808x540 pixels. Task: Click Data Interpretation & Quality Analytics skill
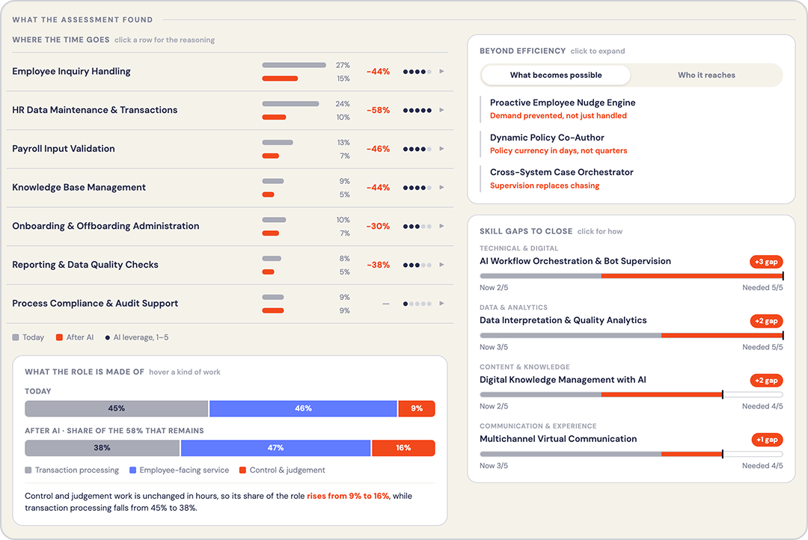pyautogui.click(x=563, y=321)
